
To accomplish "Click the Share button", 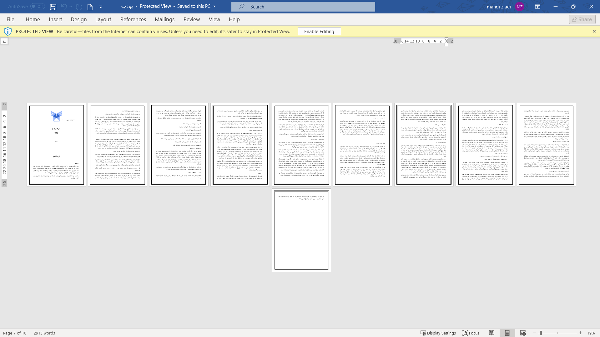I will (582, 19).
